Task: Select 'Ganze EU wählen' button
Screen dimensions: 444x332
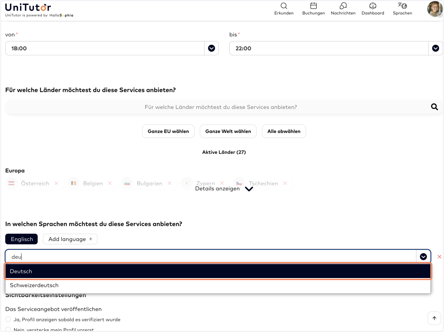Action: pyautogui.click(x=168, y=131)
